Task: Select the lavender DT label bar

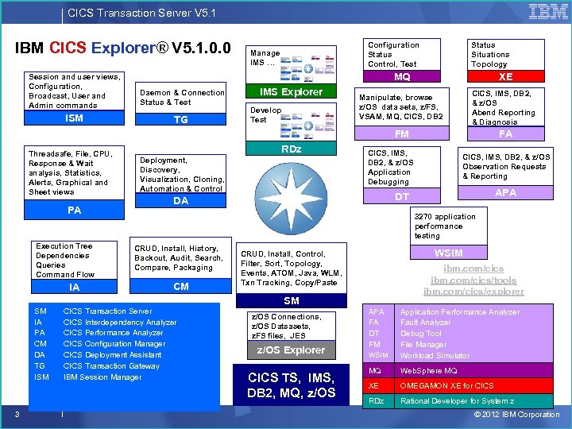Action: [x=402, y=196]
